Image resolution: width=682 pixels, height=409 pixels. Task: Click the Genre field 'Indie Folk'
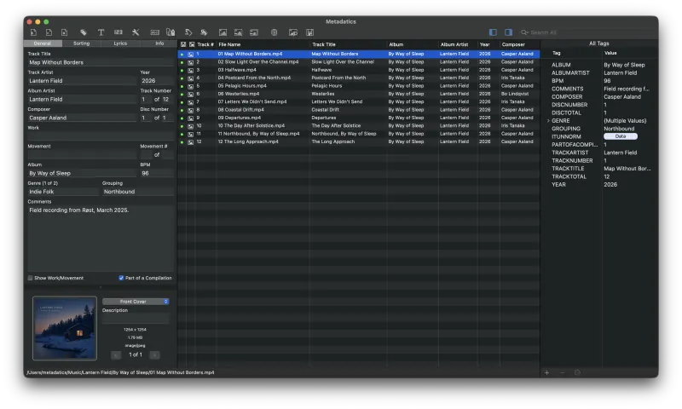(x=63, y=192)
